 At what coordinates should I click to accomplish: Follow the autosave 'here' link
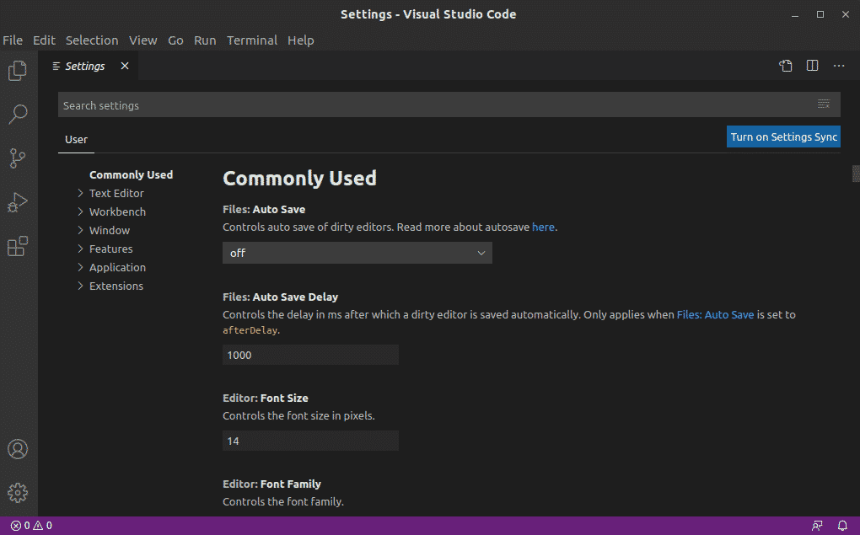pyautogui.click(x=543, y=227)
